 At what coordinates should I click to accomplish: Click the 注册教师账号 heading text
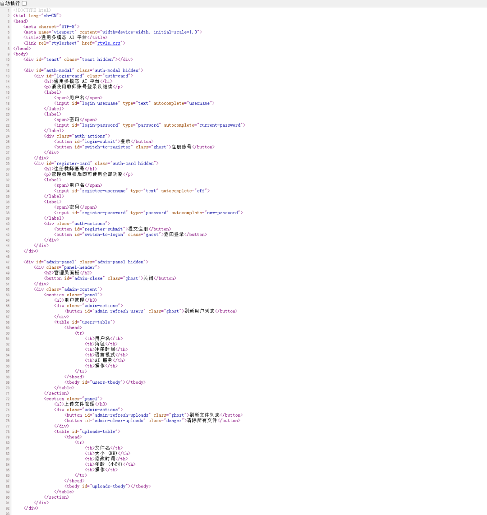point(69,169)
